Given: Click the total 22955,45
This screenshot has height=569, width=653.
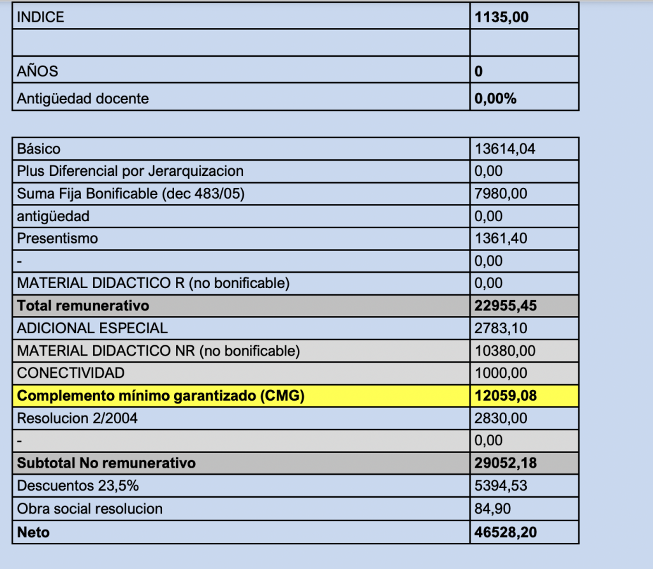Looking at the screenshot, I should (x=506, y=306).
